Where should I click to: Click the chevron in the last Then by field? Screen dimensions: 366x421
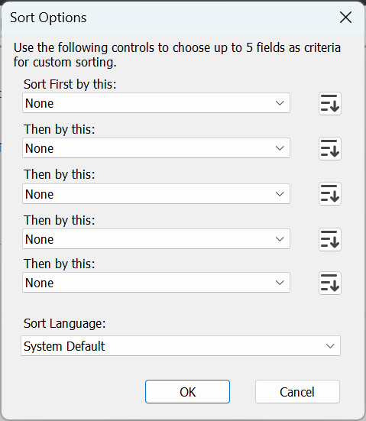[x=280, y=283]
